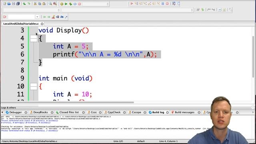The width and height of the screenshot is (256, 144).
Task: Collapse the main function fold on line 10
Action: tap(34, 86)
